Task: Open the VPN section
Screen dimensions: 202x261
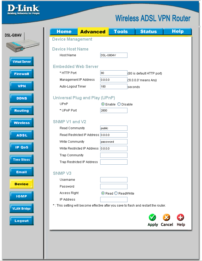Action: [x=22, y=86]
